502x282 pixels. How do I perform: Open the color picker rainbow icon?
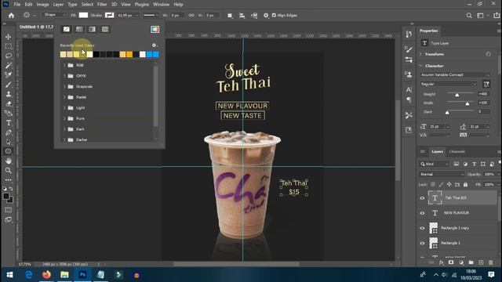click(155, 30)
